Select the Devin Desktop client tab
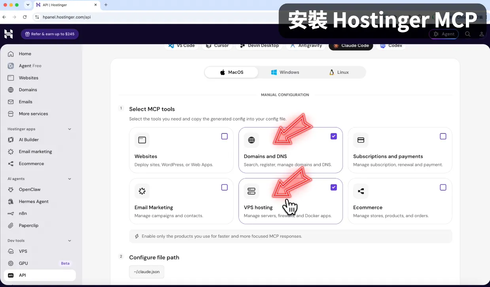 (259, 45)
